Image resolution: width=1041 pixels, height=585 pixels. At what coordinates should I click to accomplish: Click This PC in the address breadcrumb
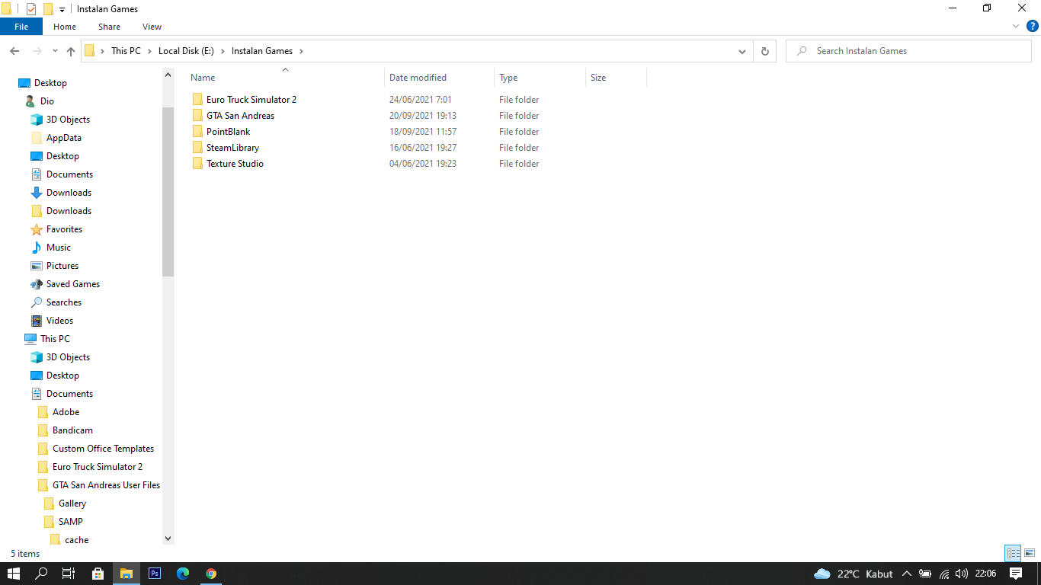click(126, 51)
